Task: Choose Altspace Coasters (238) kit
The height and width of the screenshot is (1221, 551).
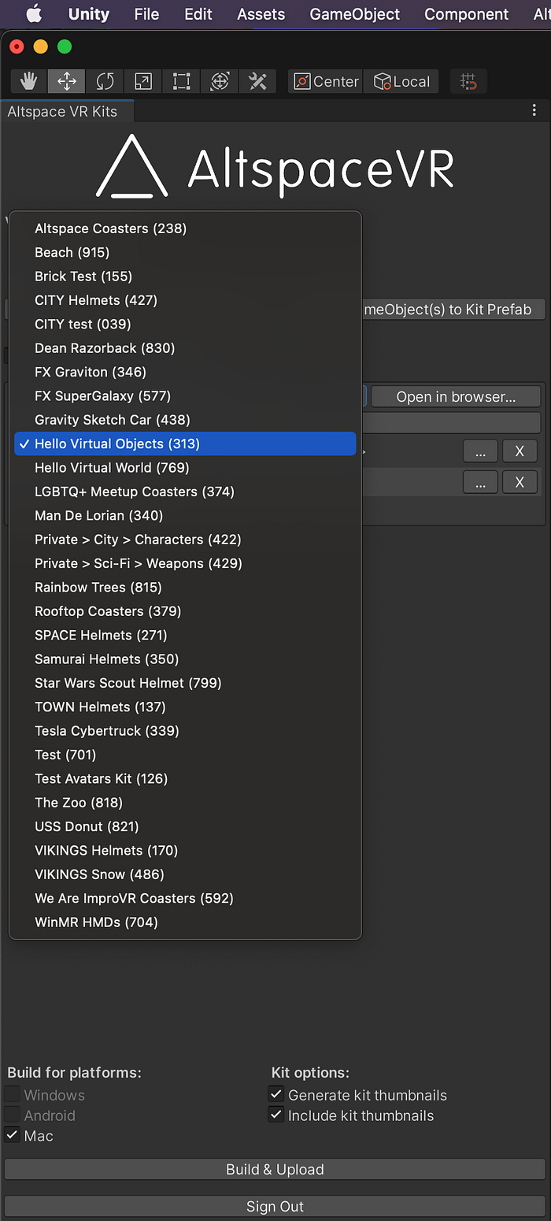Action: click(185, 228)
